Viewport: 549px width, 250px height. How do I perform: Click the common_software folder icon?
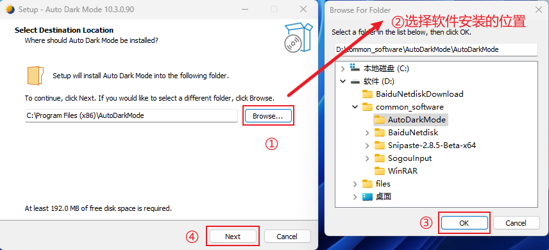coord(367,107)
